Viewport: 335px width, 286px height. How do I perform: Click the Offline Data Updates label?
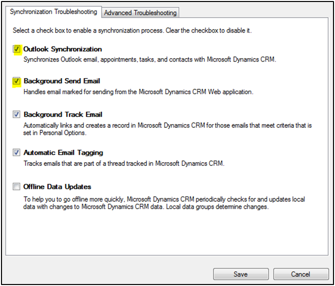pos(57,187)
